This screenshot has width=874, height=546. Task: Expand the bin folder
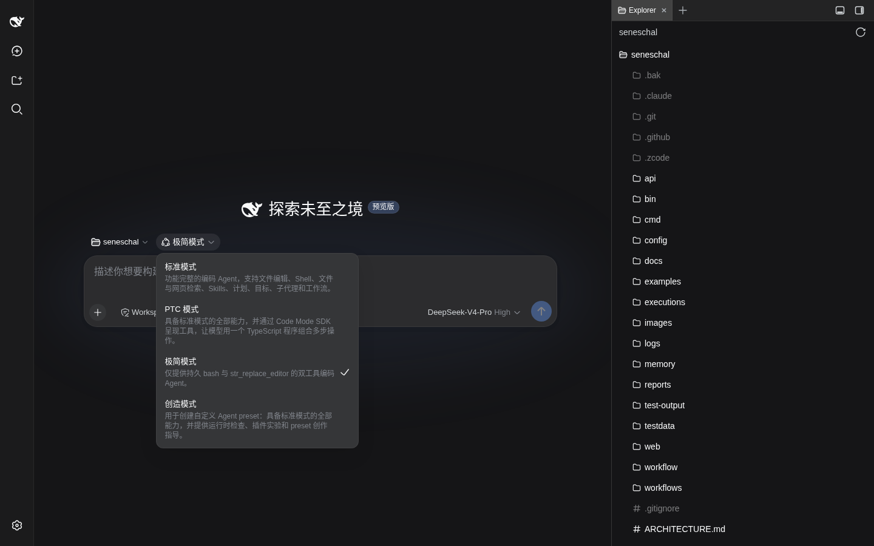tap(743, 199)
